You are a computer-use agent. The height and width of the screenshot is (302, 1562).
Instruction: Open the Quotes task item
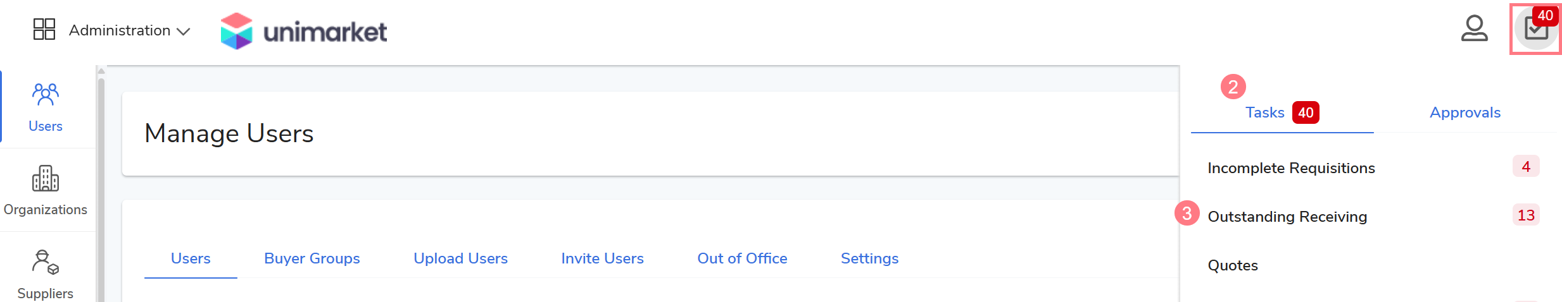coord(1233,265)
